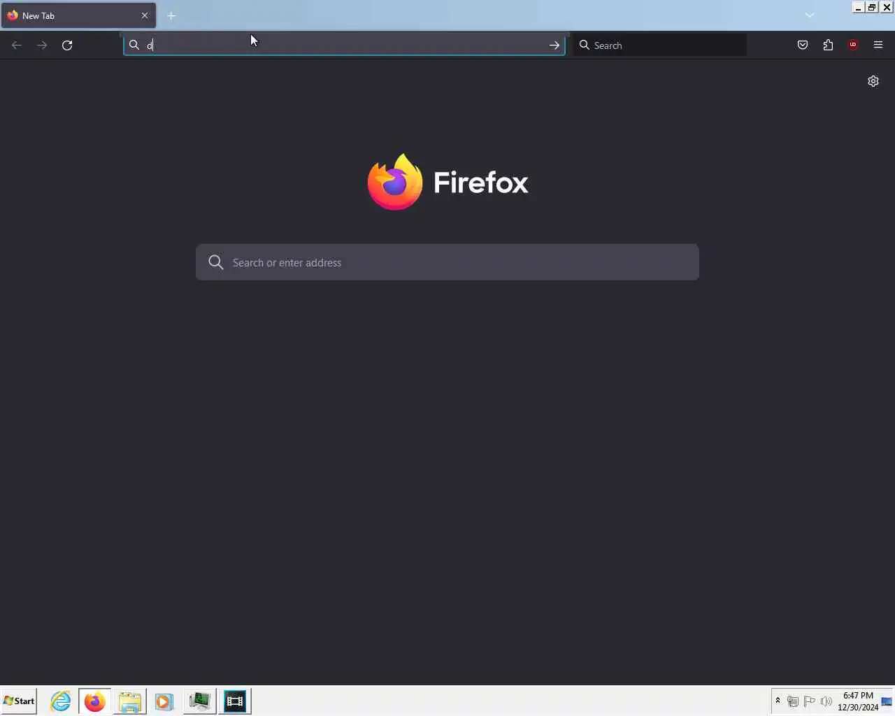Click the volume speaker tray icon
The image size is (895, 716).
pyautogui.click(x=826, y=701)
